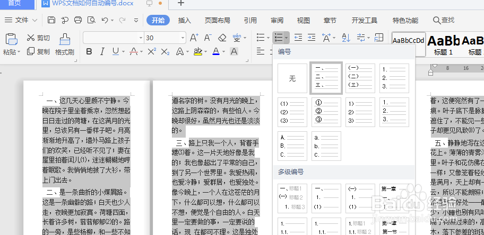Click the Save icon in quick toolbar
The height and width of the screenshot is (235, 484).
click(x=51, y=20)
